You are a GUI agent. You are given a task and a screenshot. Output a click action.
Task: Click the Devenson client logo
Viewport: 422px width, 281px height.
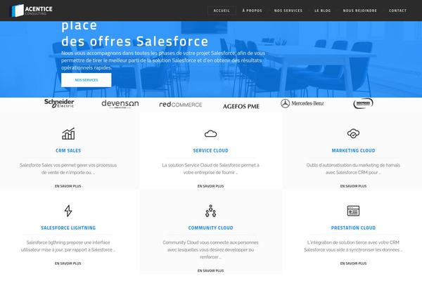120,104
